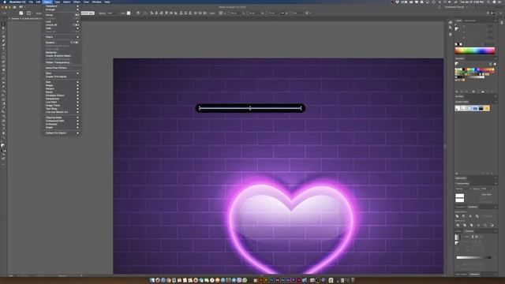Click the Exclude shape mode icon

[x=477, y=216]
